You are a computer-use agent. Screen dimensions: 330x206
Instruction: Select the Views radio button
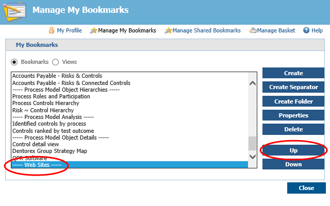tap(56, 62)
